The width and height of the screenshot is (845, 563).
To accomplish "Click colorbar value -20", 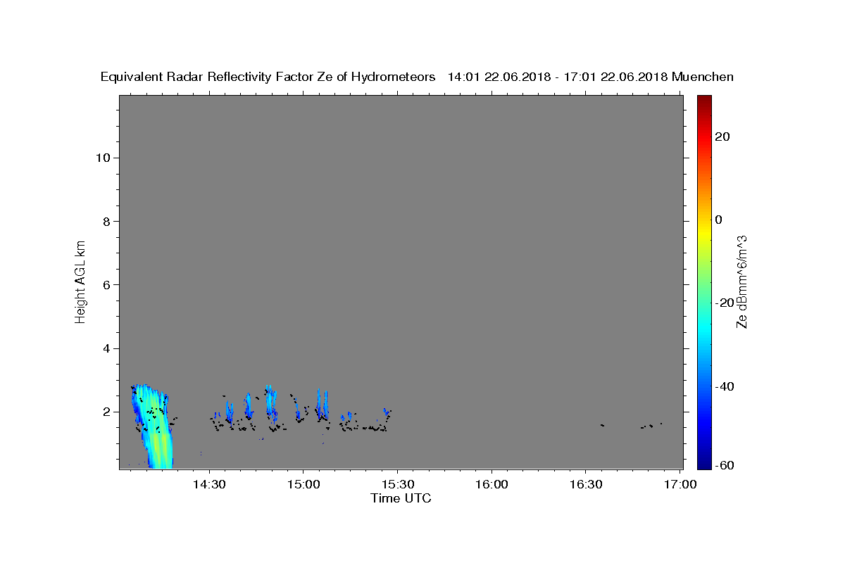I will (x=723, y=303).
